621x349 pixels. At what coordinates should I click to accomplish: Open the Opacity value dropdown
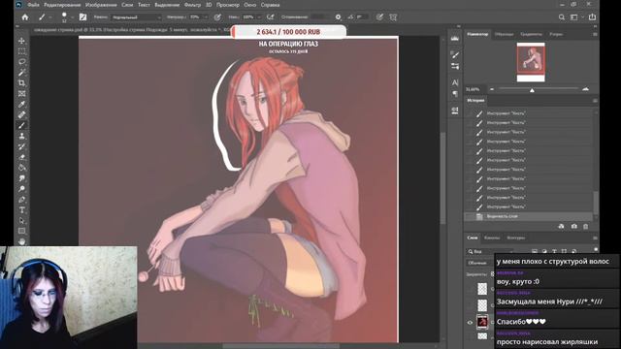pyautogui.click(x=206, y=17)
